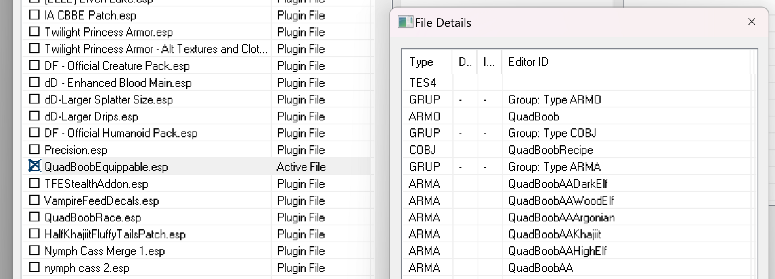The width and height of the screenshot is (775, 279).
Task: Click the File Details window icon
Action: pos(405,22)
